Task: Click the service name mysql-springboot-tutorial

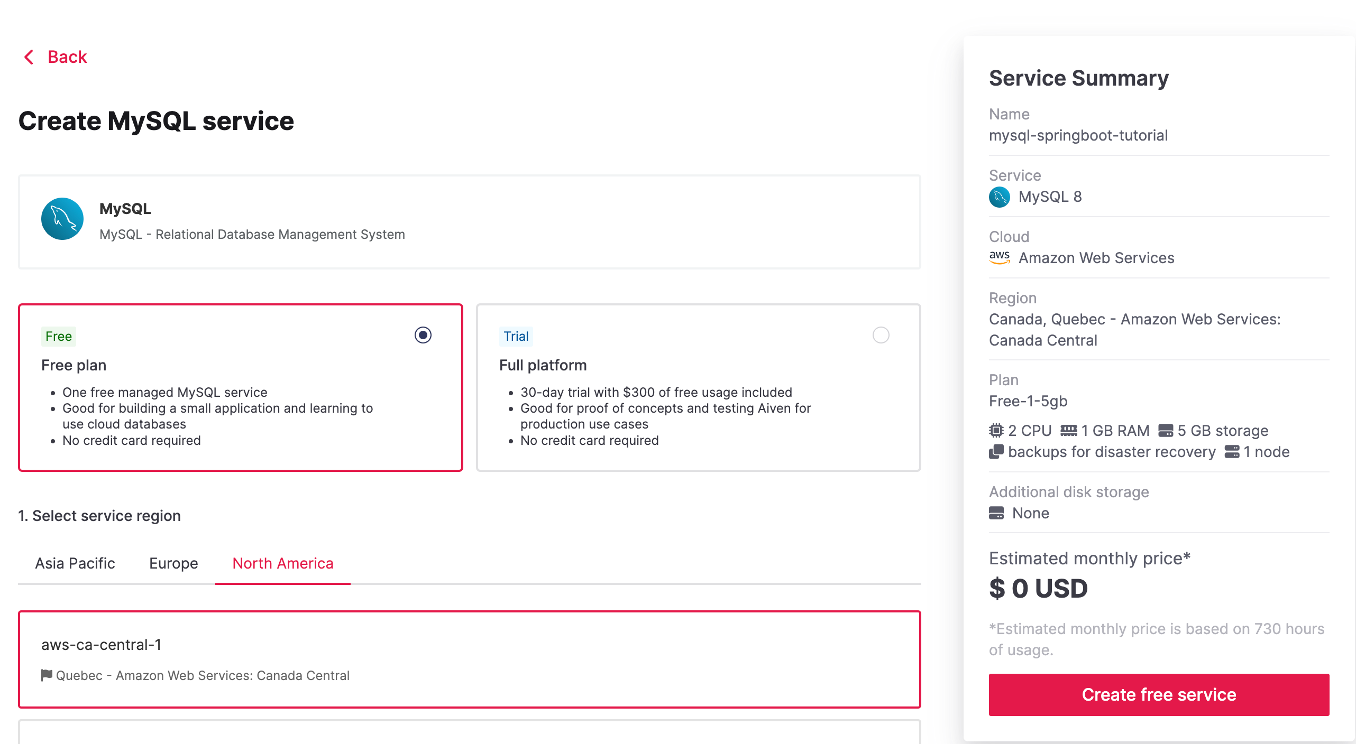Action: 1078,135
